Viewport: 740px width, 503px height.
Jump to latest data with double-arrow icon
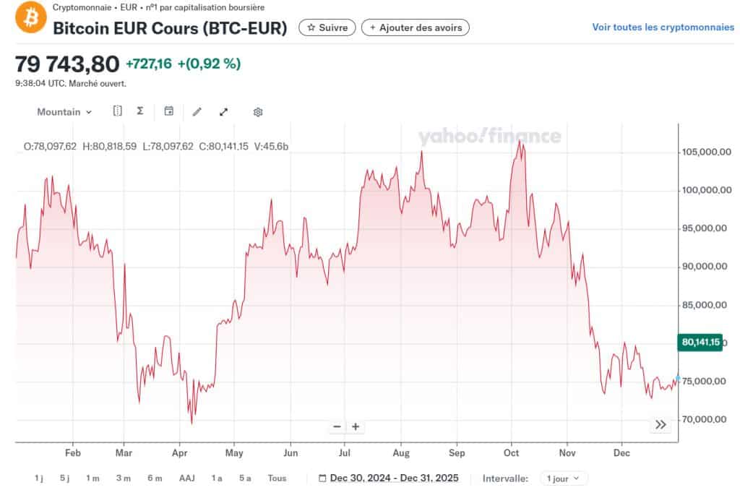(661, 425)
